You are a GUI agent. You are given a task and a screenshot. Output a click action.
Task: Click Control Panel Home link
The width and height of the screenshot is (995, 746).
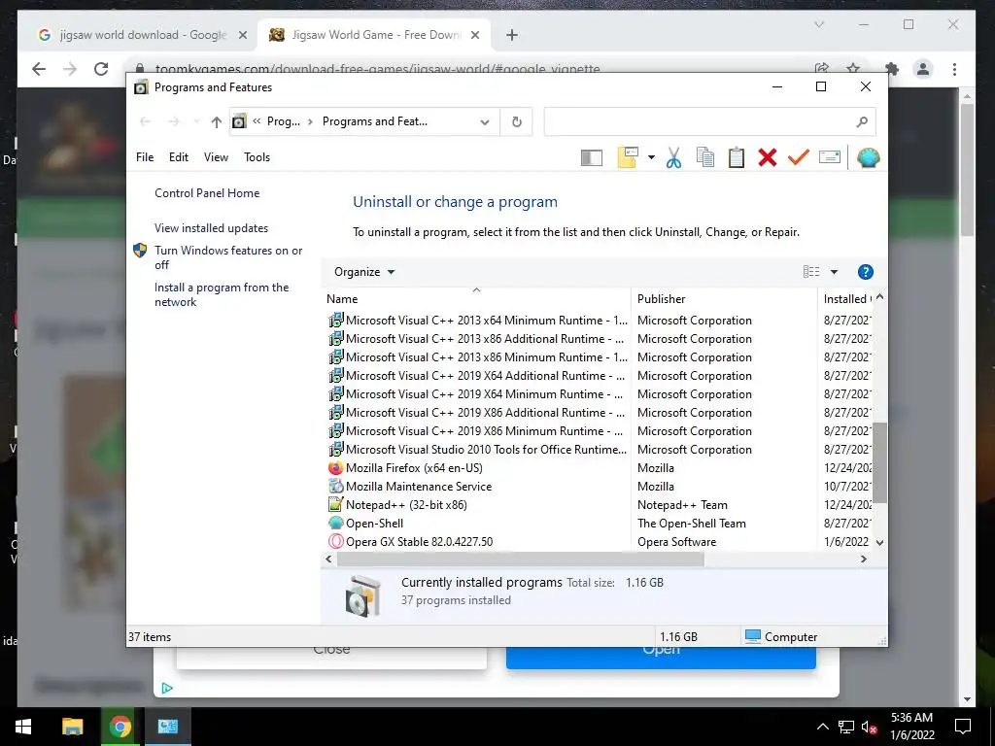click(207, 193)
